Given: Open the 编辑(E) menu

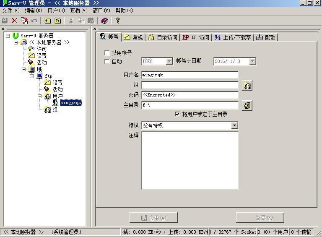Looking at the screenshot, I should click(x=34, y=10).
